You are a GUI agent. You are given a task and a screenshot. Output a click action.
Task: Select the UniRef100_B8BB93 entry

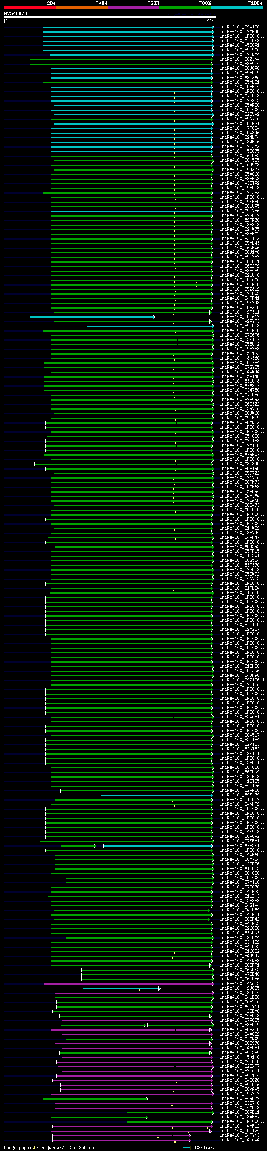coord(239,179)
